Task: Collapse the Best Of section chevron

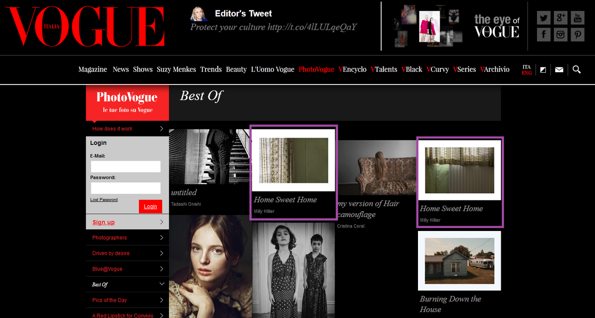Action: pos(161,284)
